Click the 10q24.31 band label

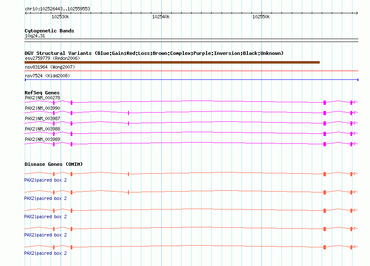(x=35, y=36)
